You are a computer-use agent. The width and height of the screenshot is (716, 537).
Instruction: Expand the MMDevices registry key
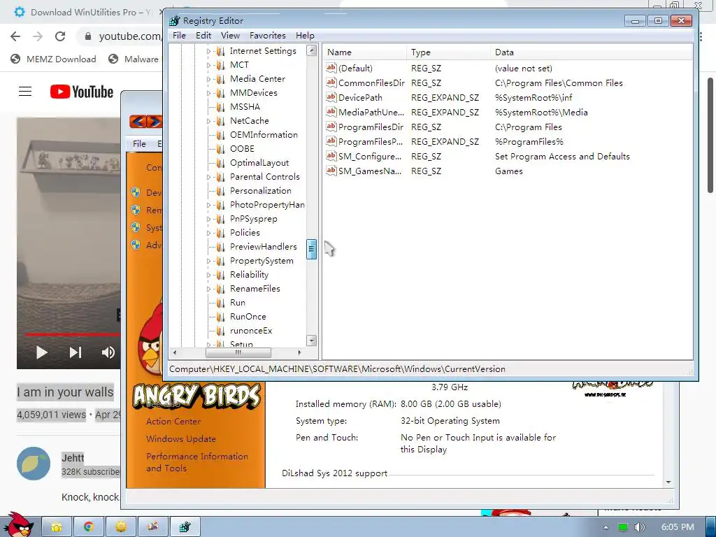click(x=208, y=93)
